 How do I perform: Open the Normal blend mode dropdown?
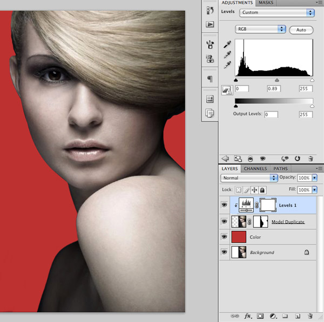[249, 177]
